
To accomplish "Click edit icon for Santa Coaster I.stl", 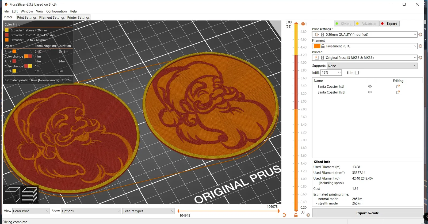I will [398, 86].
